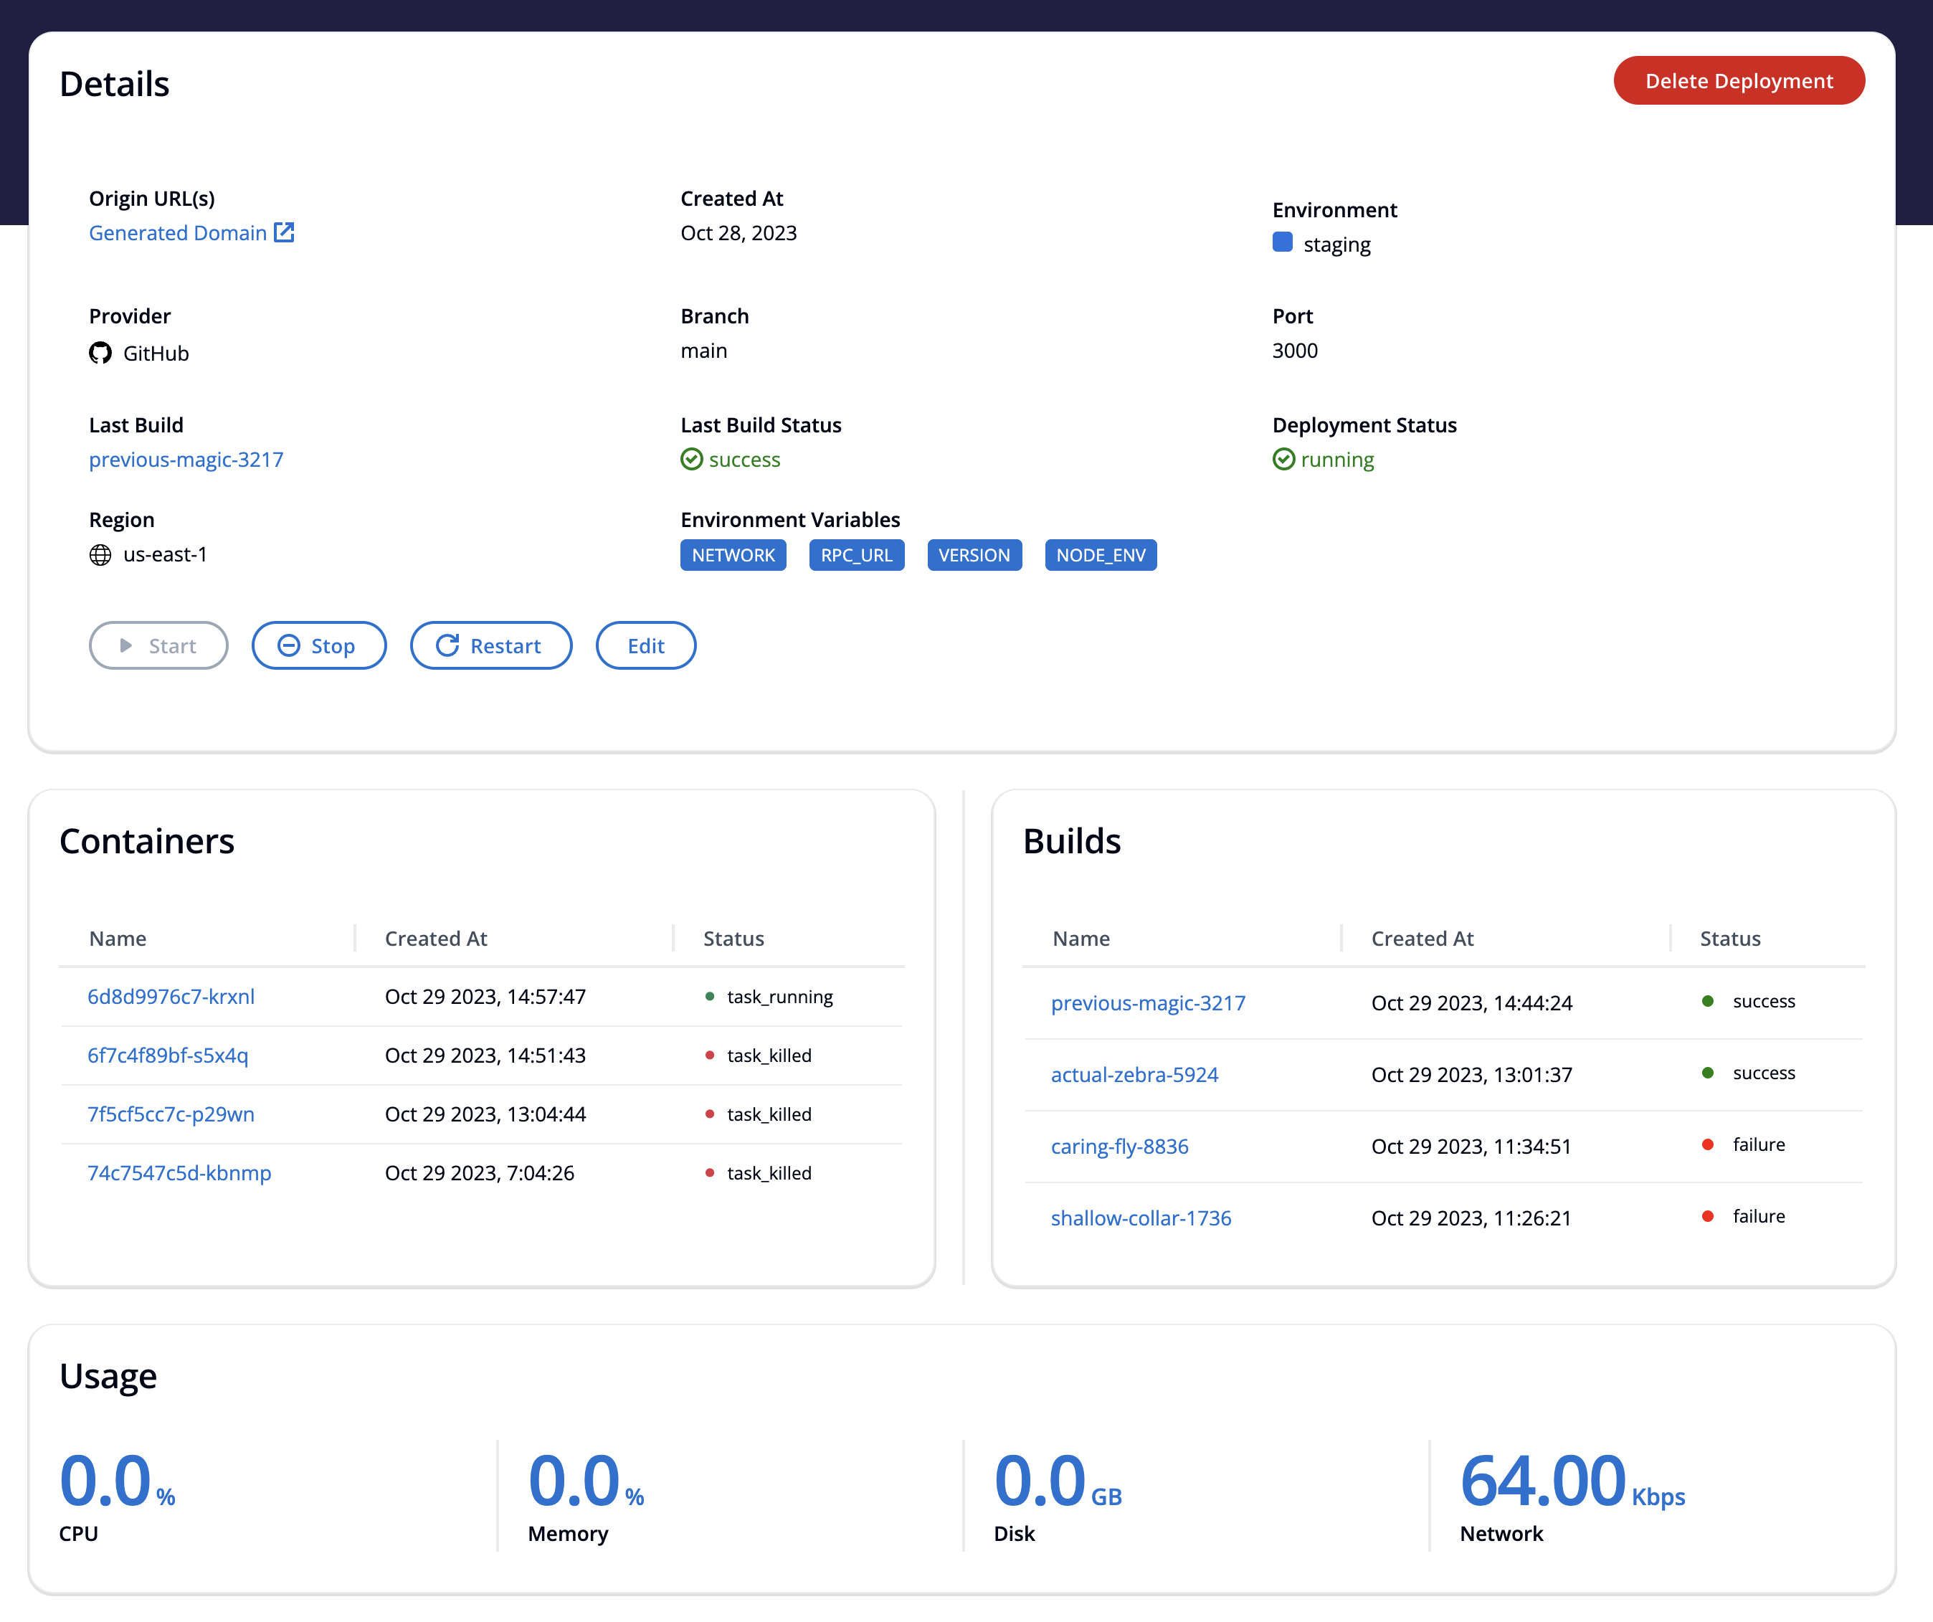Click the red failure dot for shallow-collar-1736
Screen dimensions: 1933x1622
click(1707, 1216)
